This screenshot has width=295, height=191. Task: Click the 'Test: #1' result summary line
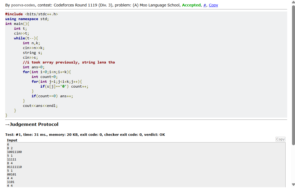[x=85, y=135]
